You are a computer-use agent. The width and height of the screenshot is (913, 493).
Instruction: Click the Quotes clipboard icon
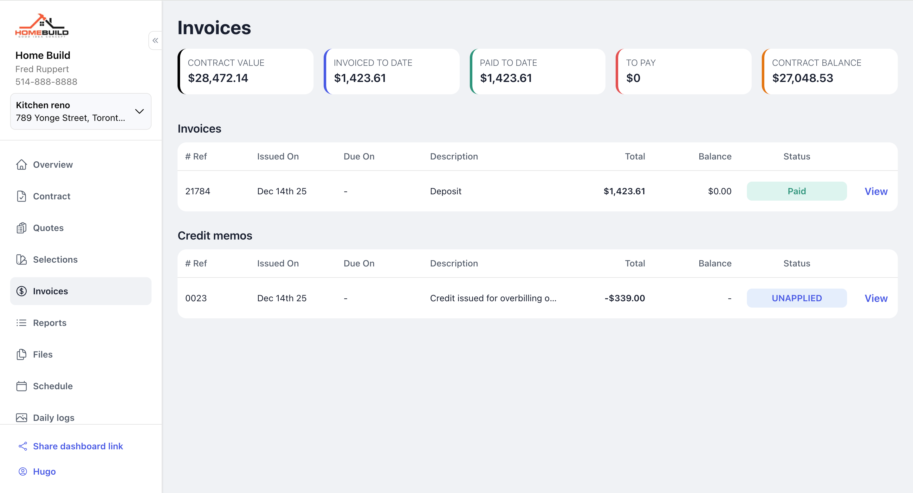point(21,228)
